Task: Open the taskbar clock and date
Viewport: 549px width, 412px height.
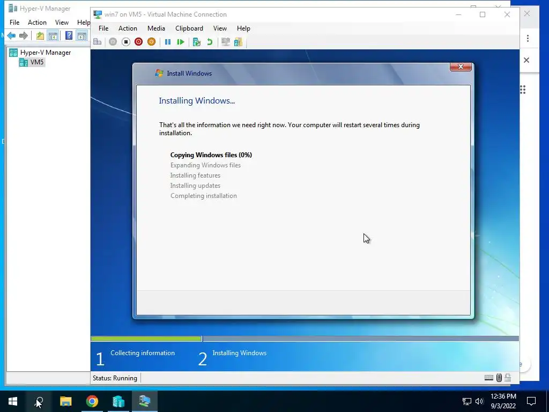Action: pyautogui.click(x=503, y=401)
